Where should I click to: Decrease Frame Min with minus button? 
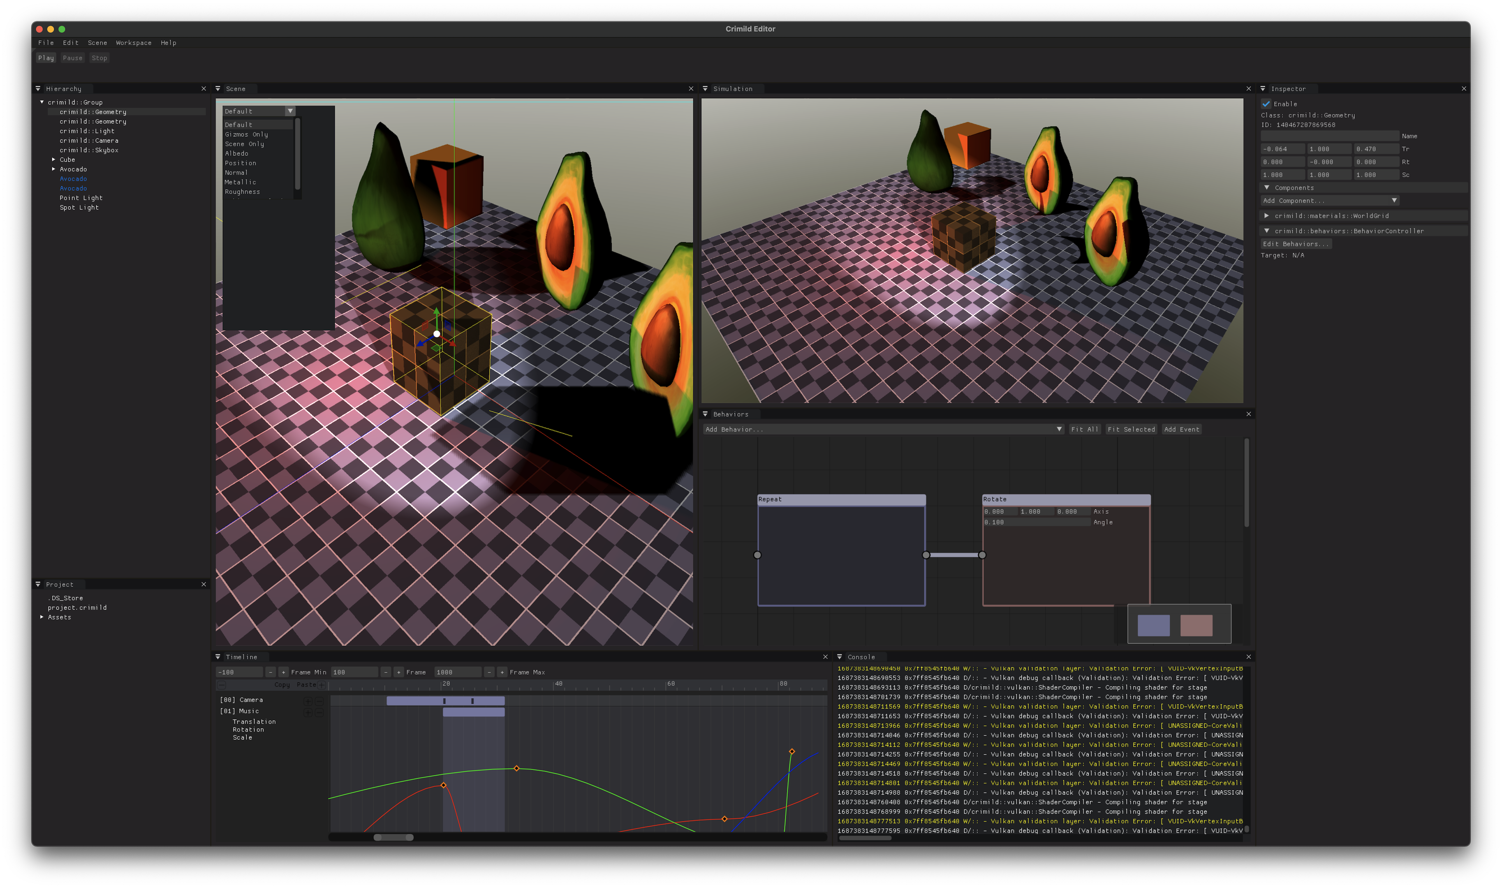(x=271, y=673)
